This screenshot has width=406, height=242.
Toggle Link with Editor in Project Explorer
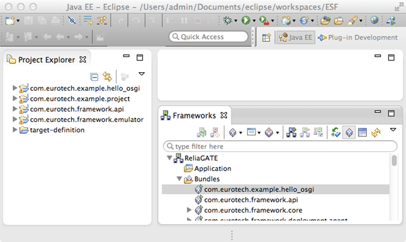[x=107, y=77]
